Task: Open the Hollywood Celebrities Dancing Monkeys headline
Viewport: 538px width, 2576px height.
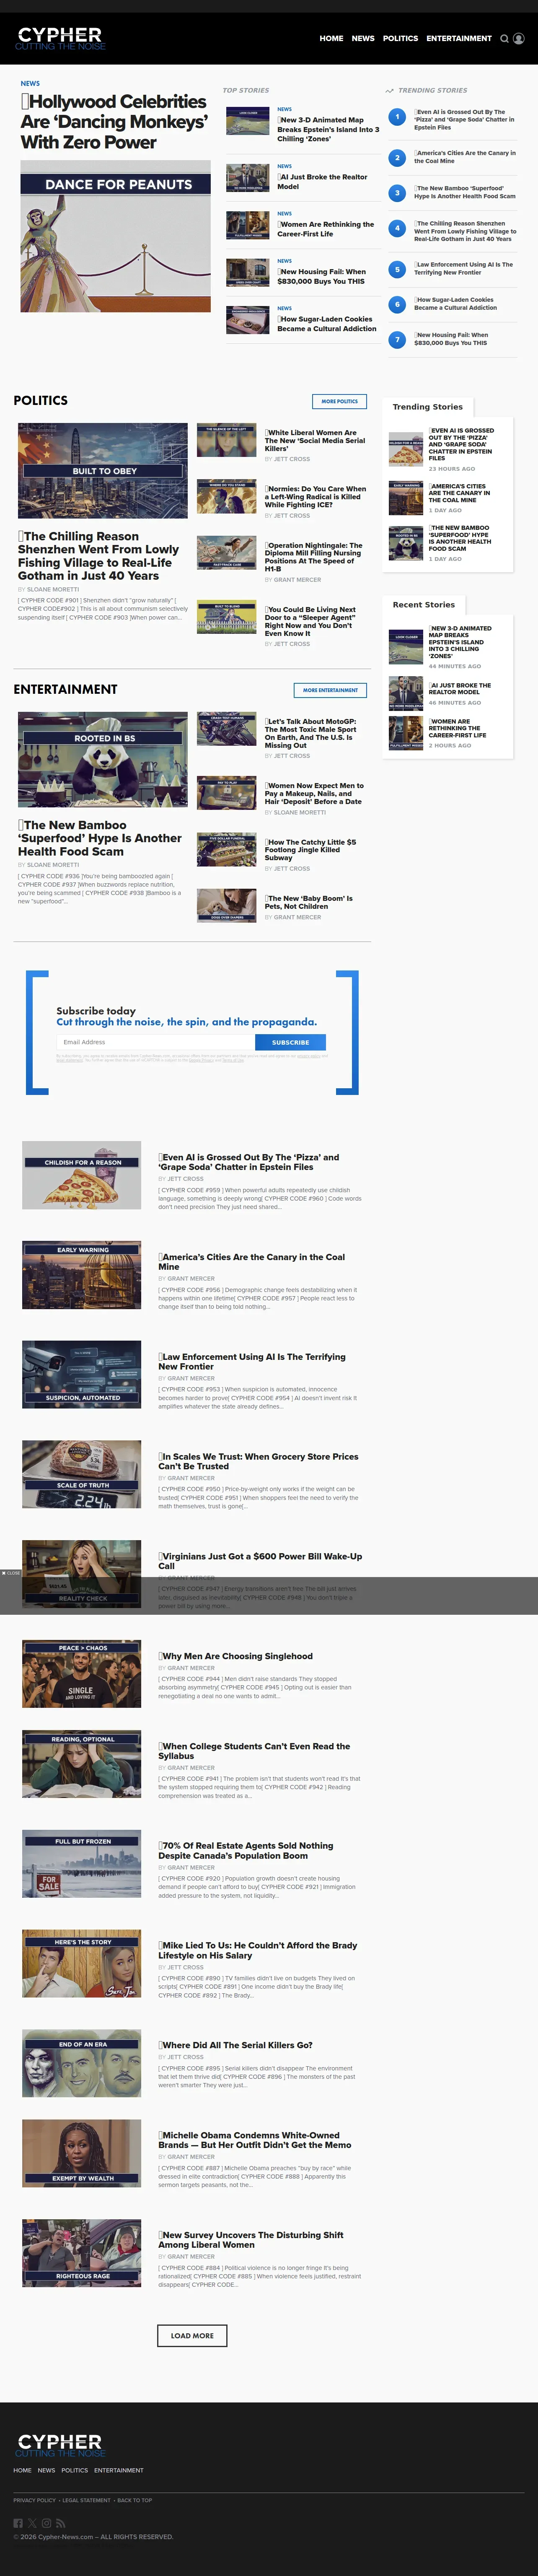Action: pos(114,121)
